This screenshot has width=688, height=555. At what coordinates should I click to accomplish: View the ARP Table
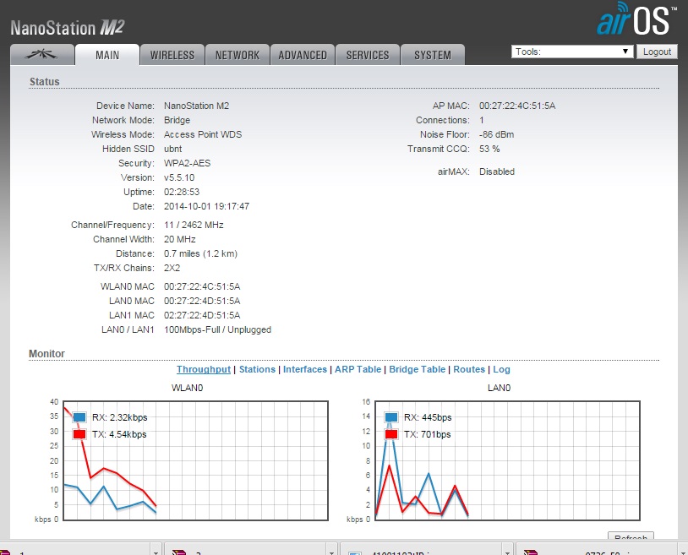tap(358, 369)
